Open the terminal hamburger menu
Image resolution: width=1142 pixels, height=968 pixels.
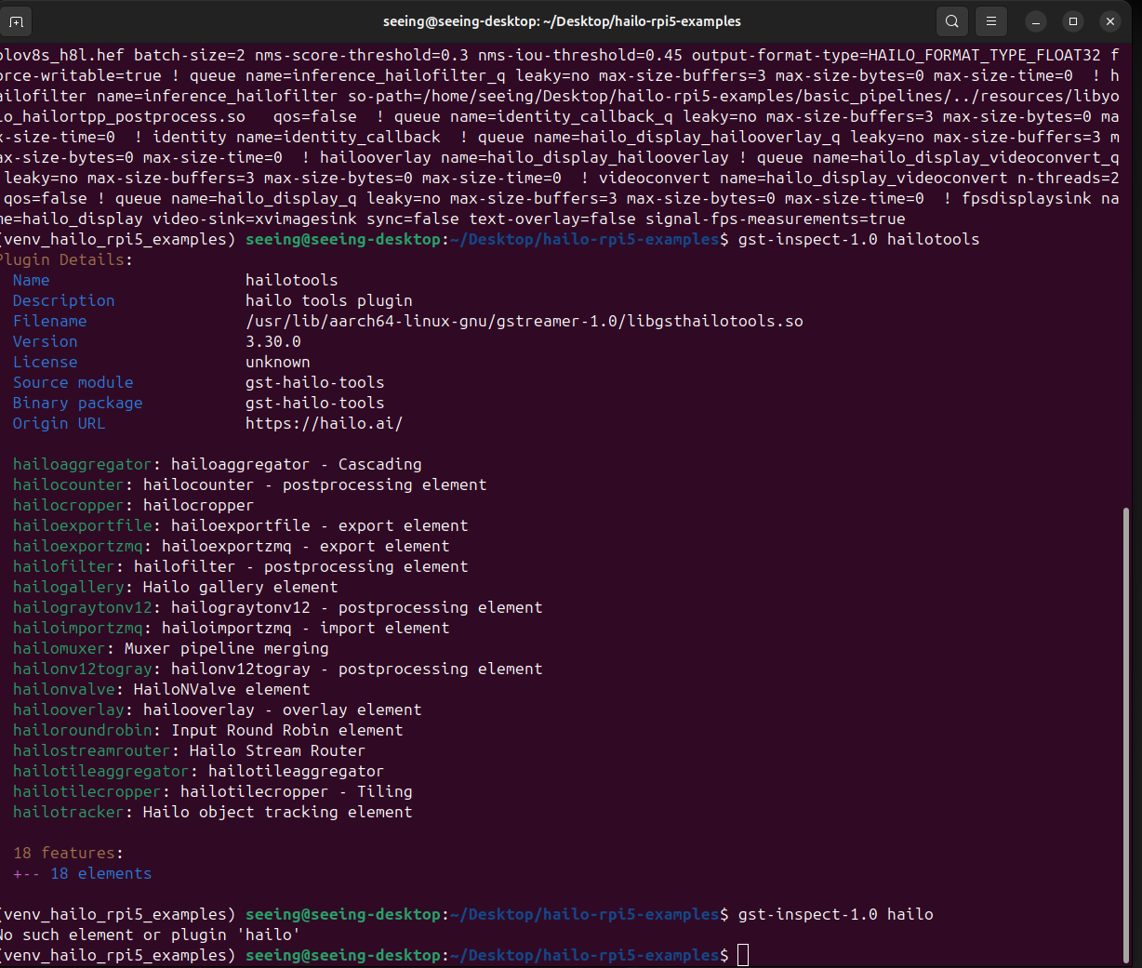pyautogui.click(x=991, y=21)
